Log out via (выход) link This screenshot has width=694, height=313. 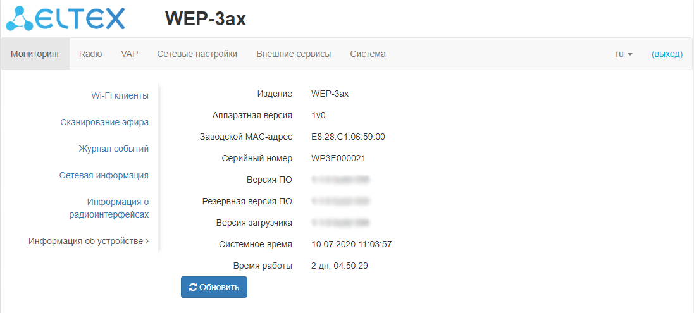tap(667, 54)
